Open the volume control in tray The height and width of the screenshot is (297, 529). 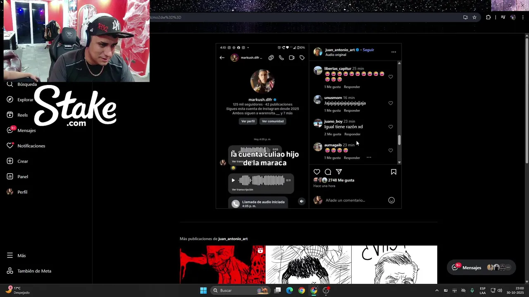click(500, 290)
